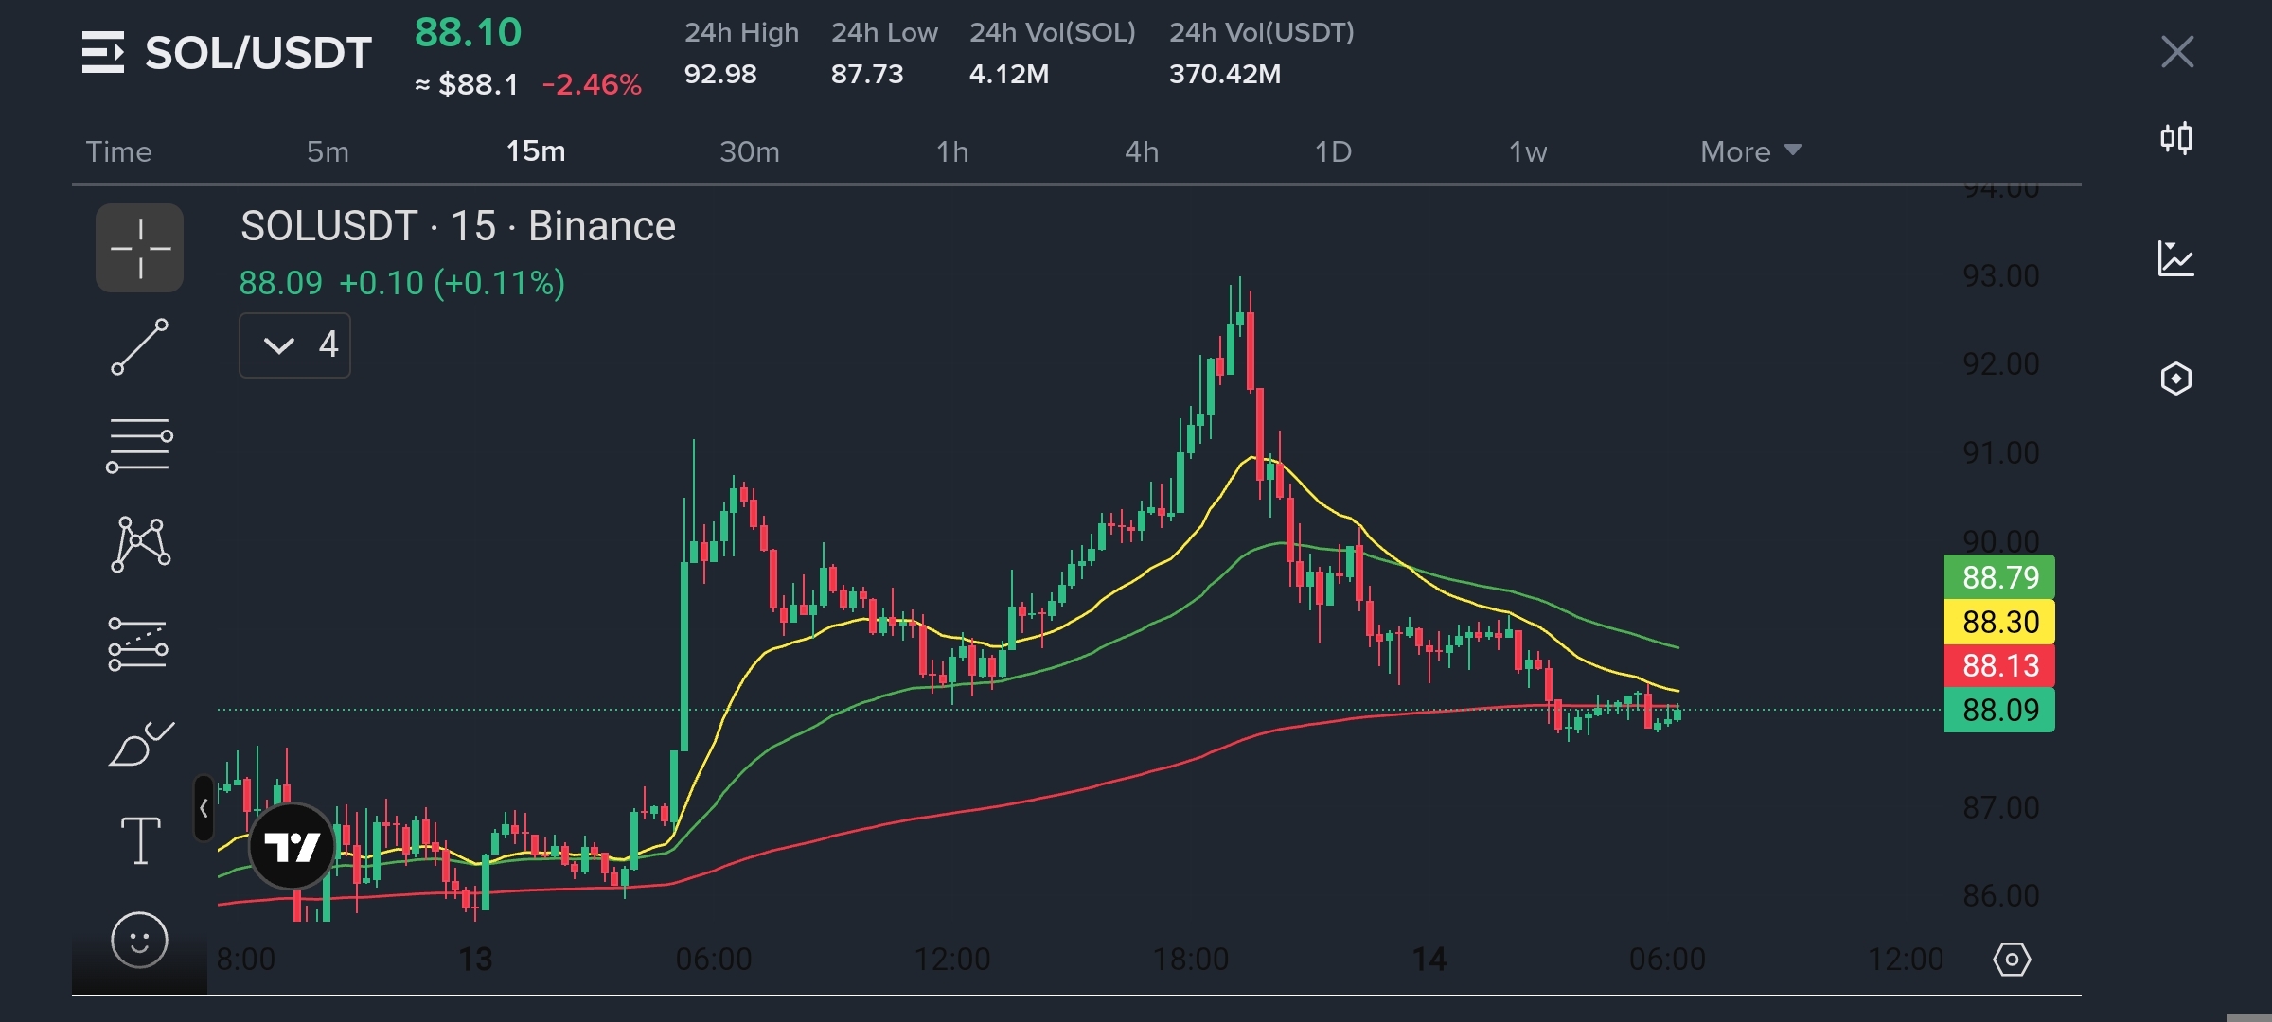
Task: Open the emoji sticker tool
Action: (x=139, y=940)
